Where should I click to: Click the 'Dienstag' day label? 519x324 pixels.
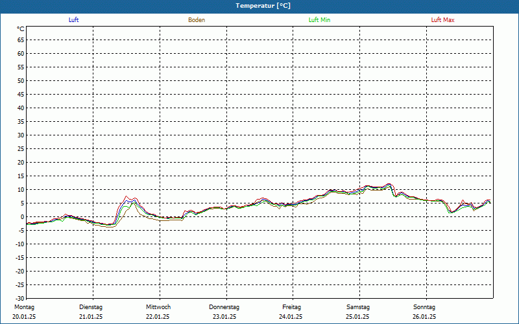(x=91, y=307)
